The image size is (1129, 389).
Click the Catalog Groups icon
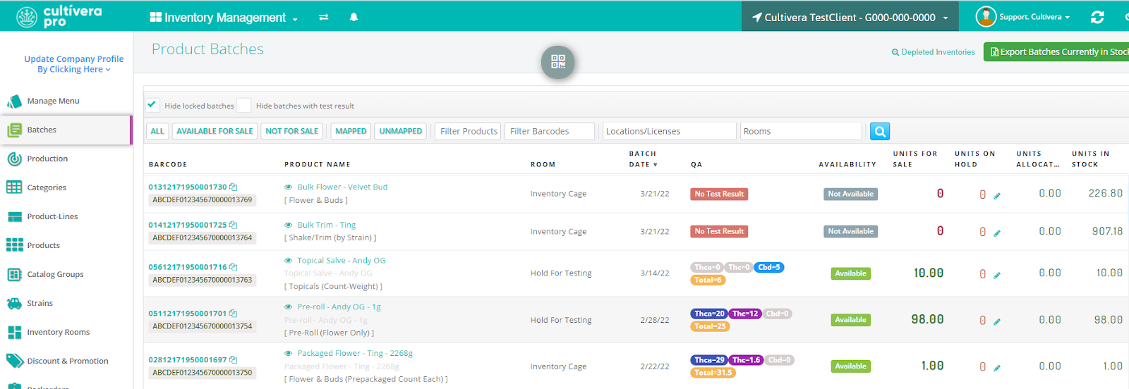(x=14, y=274)
